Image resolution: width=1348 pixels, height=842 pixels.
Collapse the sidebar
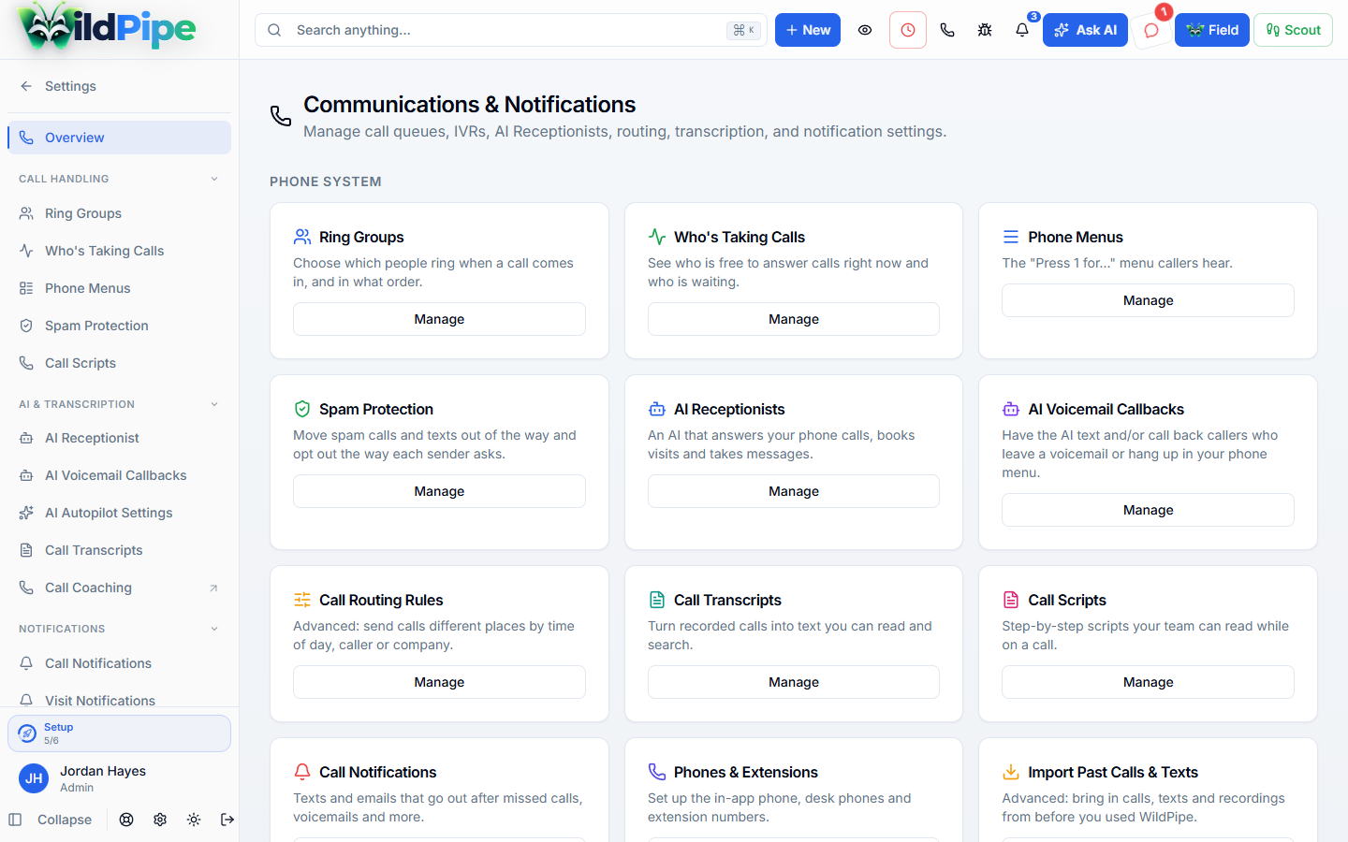(x=51, y=820)
